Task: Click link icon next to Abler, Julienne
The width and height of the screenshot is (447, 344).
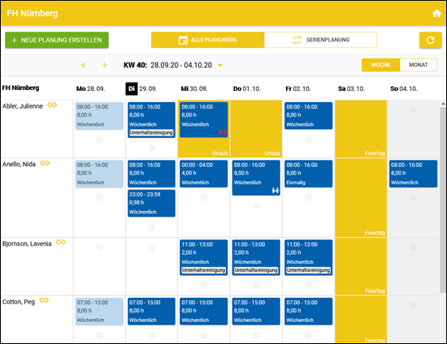Action: point(52,105)
